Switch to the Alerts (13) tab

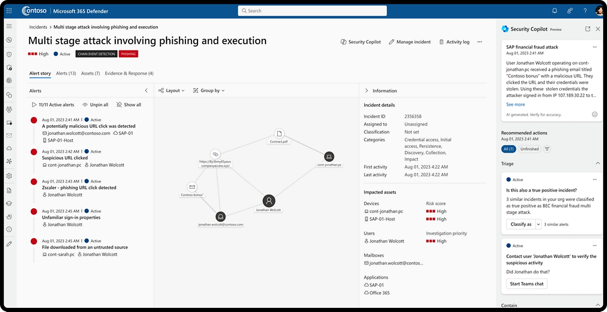pos(66,73)
